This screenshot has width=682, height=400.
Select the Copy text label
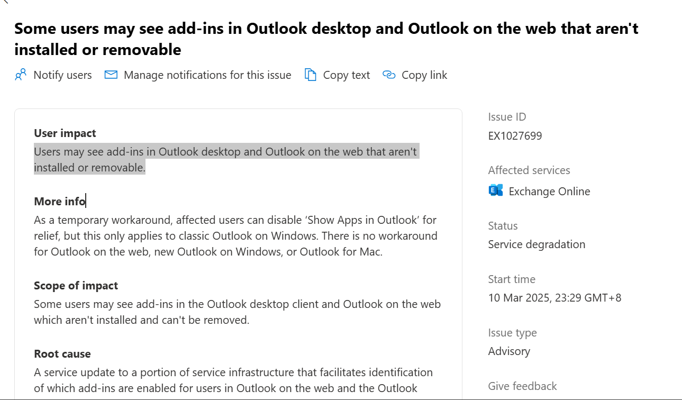tap(347, 75)
